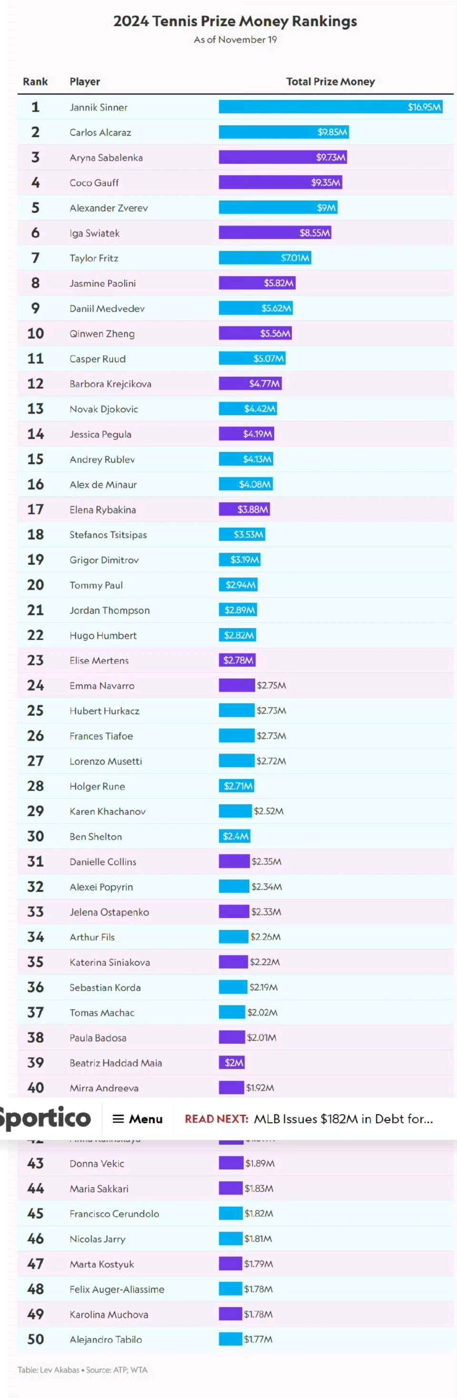The height and width of the screenshot is (1398, 457).
Task: Select the Novak Djokovic row name
Action: pyautogui.click(x=104, y=409)
